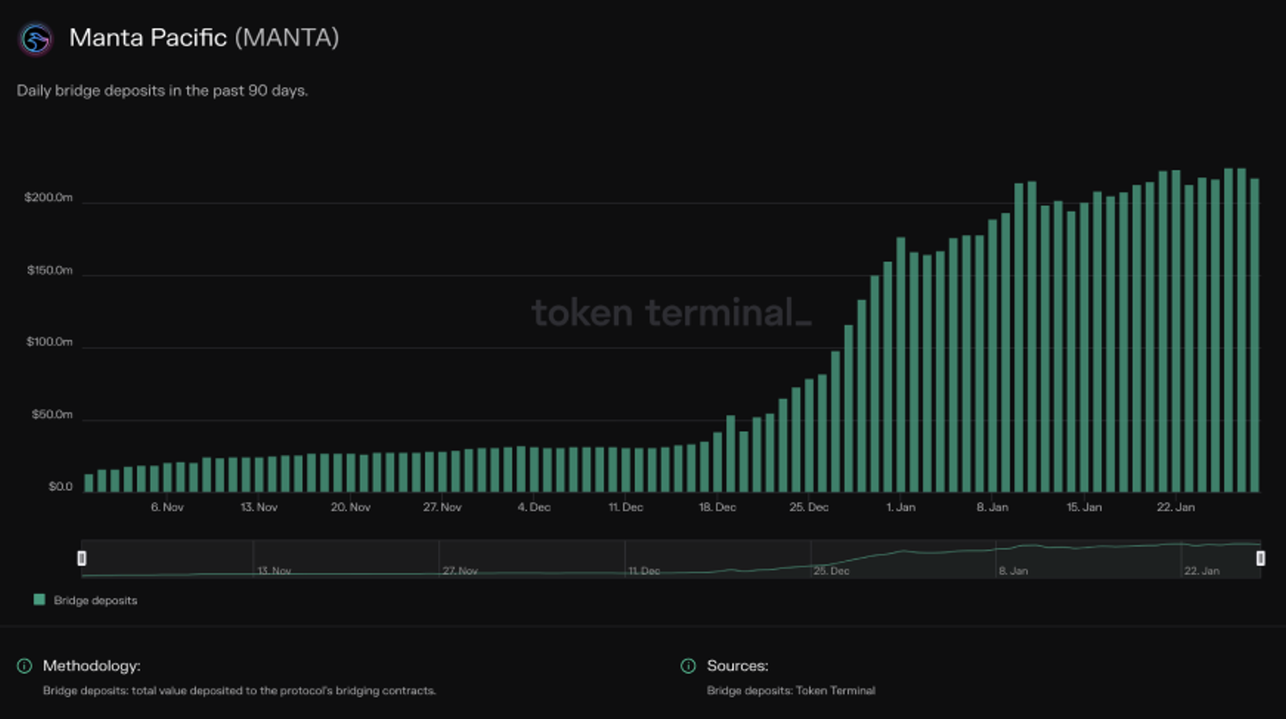Grab the left range navigator handle

click(82, 558)
